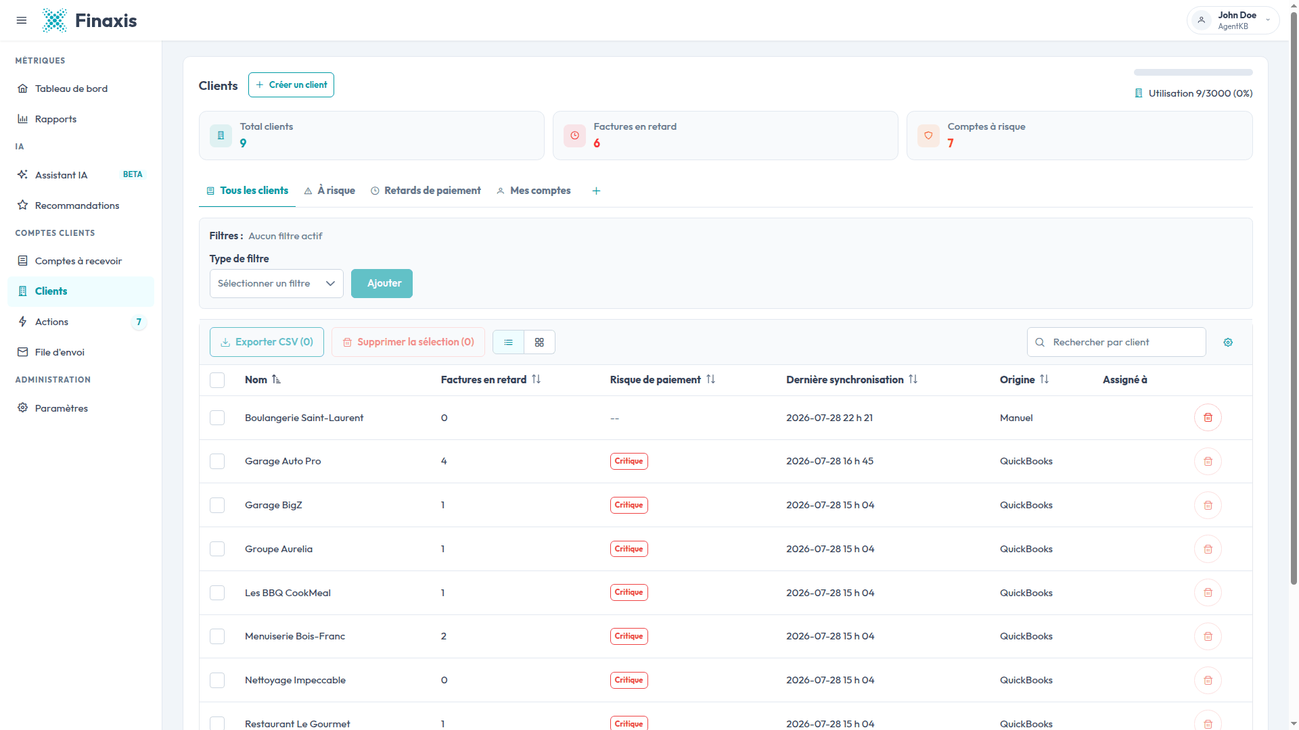The width and height of the screenshot is (1299, 730).
Task: Expand the John Doe account menu
Action: (1233, 20)
